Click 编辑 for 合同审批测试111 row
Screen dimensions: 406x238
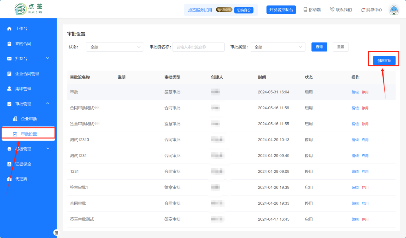click(x=355, y=108)
